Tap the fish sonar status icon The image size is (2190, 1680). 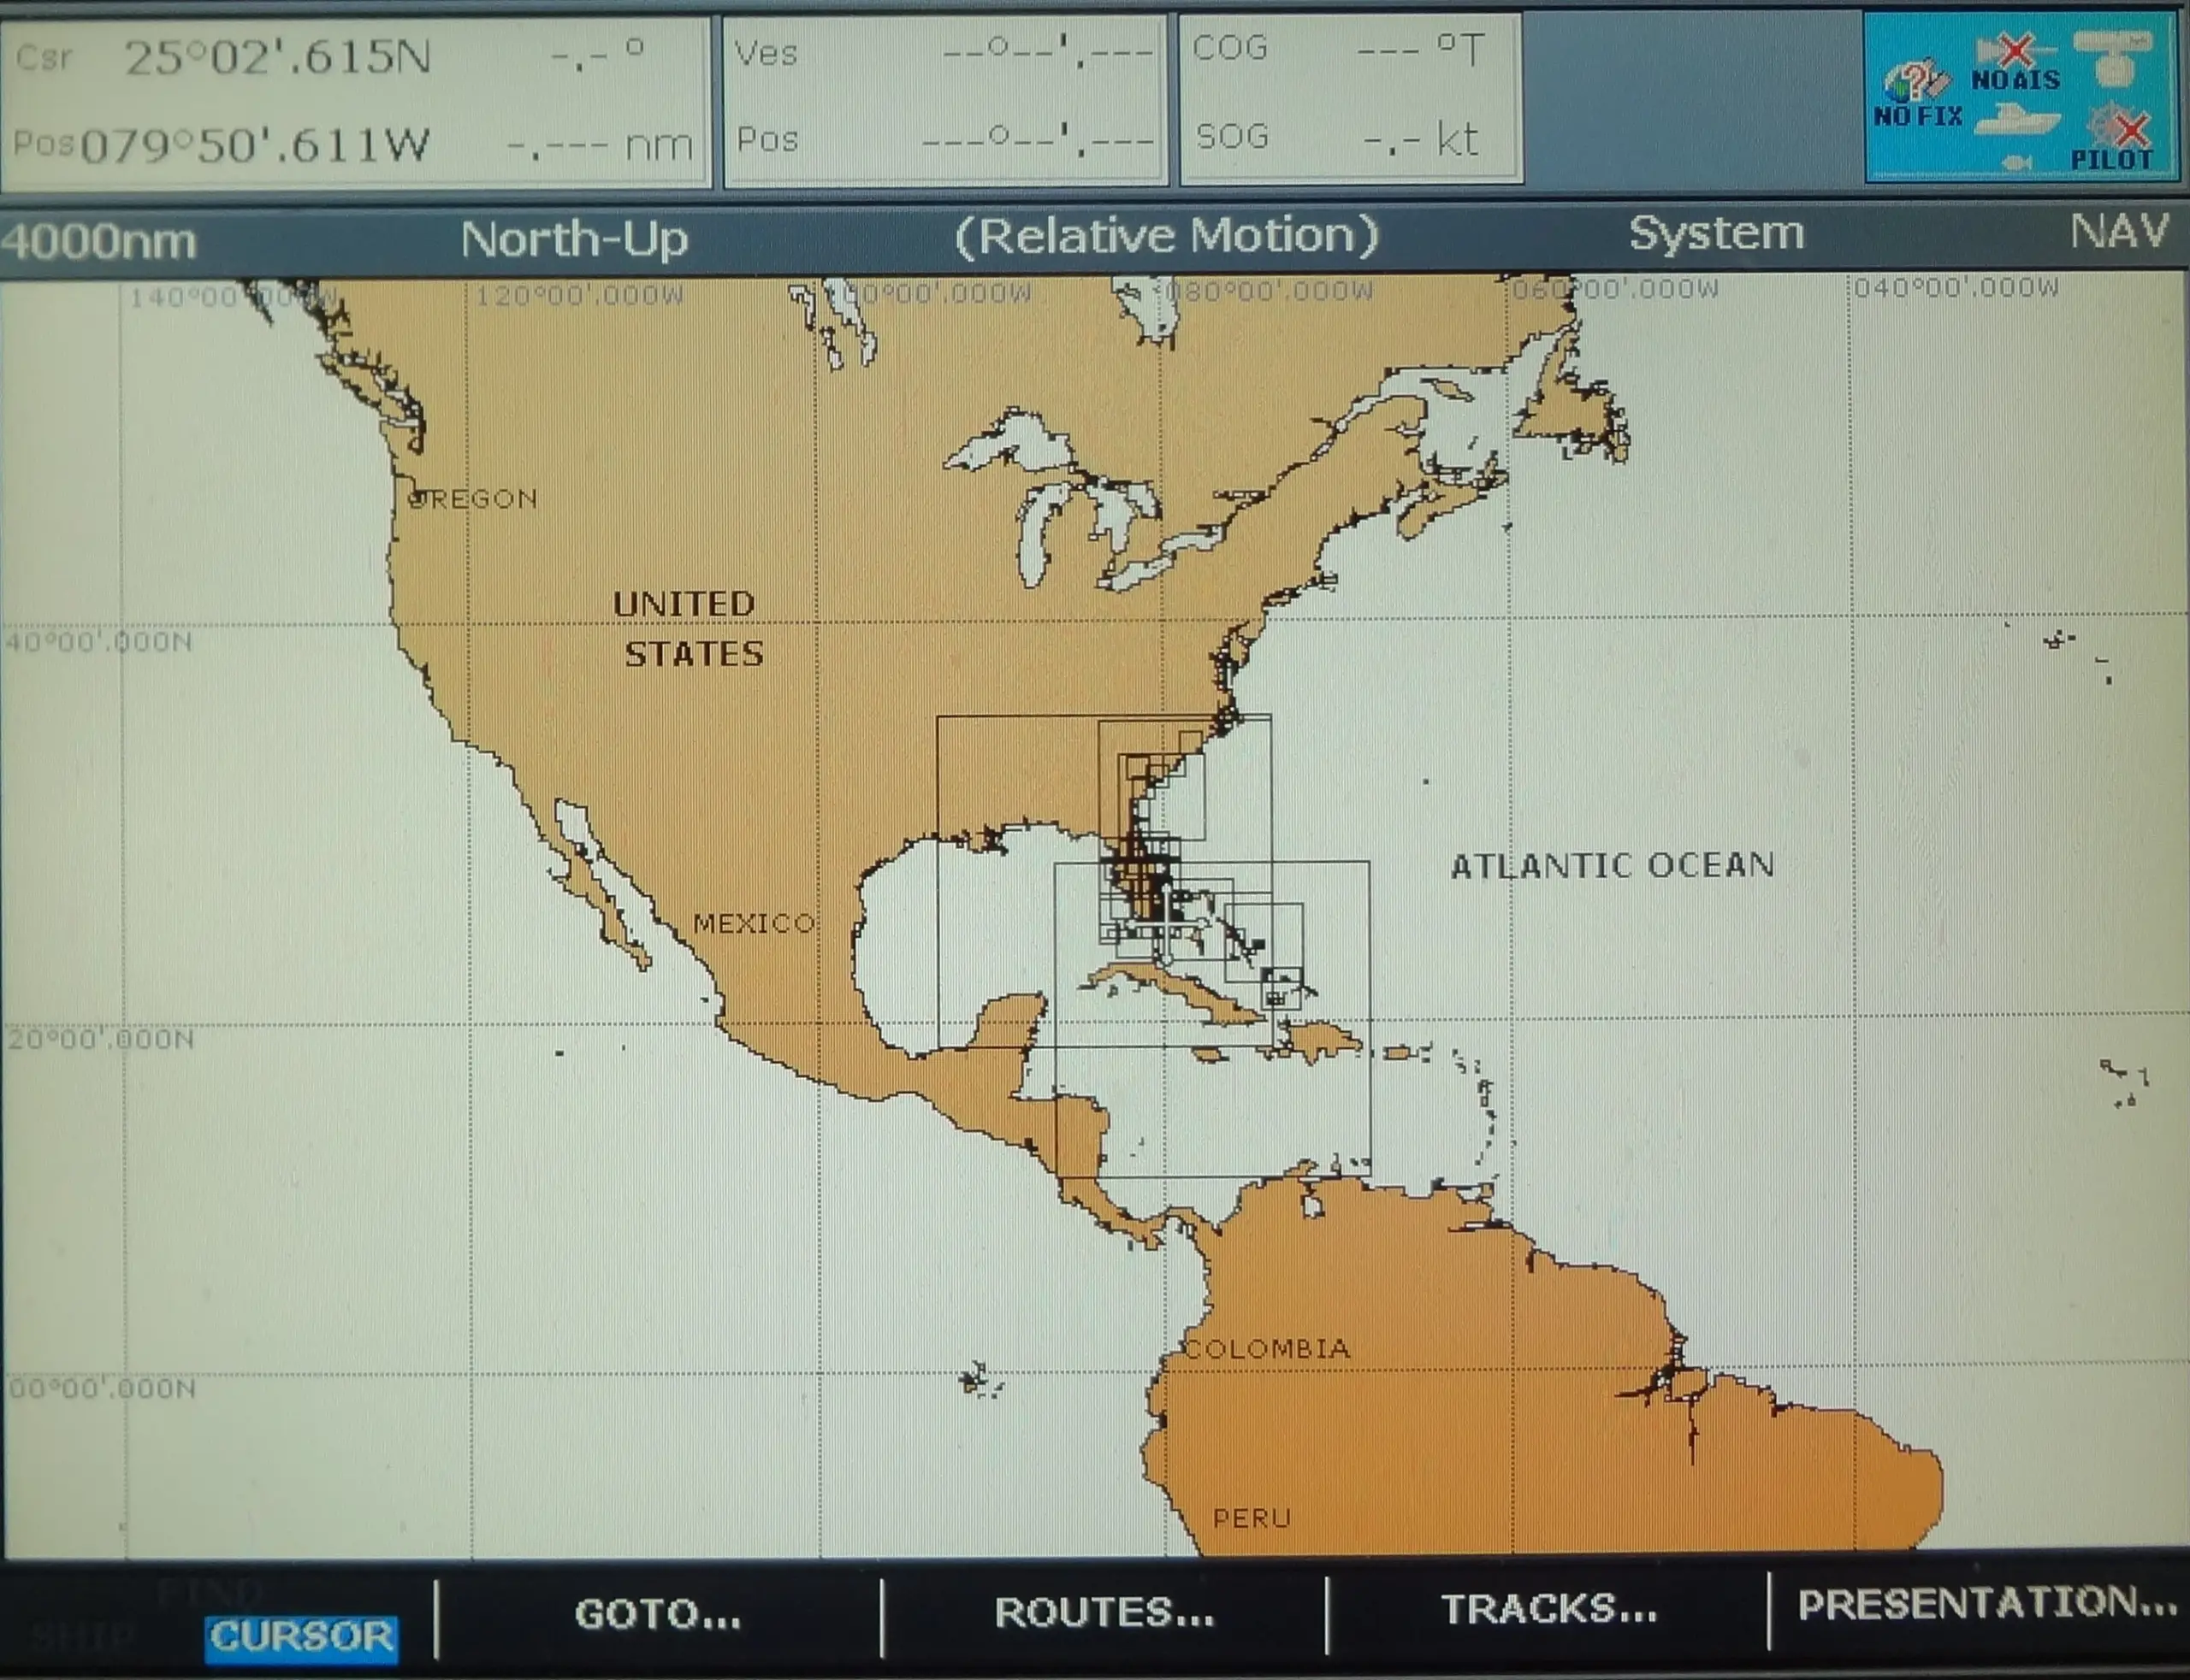click(x=2017, y=162)
